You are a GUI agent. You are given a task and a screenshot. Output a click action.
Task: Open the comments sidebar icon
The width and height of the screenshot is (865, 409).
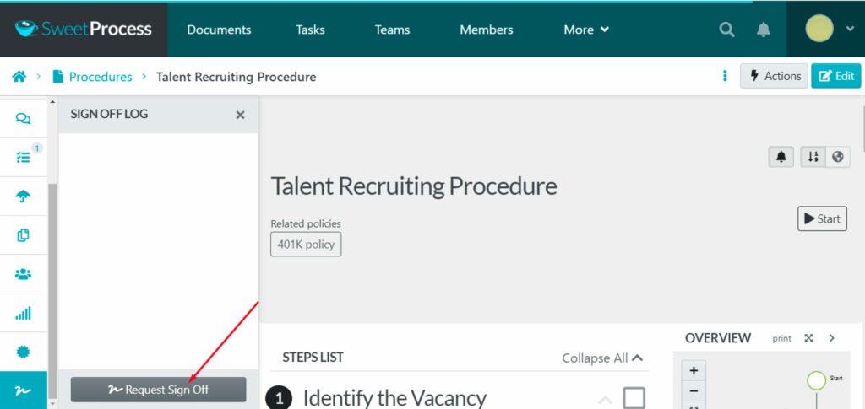[x=24, y=119]
